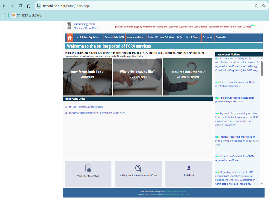Open Dashboard menu item
Screen dimensions: 269x203
pyautogui.click(x=208, y=37)
